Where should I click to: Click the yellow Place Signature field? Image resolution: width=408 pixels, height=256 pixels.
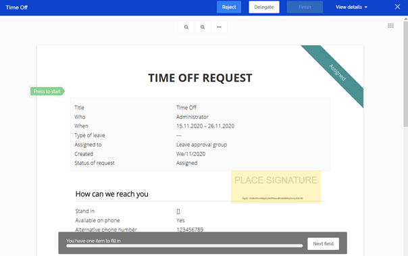(x=276, y=186)
